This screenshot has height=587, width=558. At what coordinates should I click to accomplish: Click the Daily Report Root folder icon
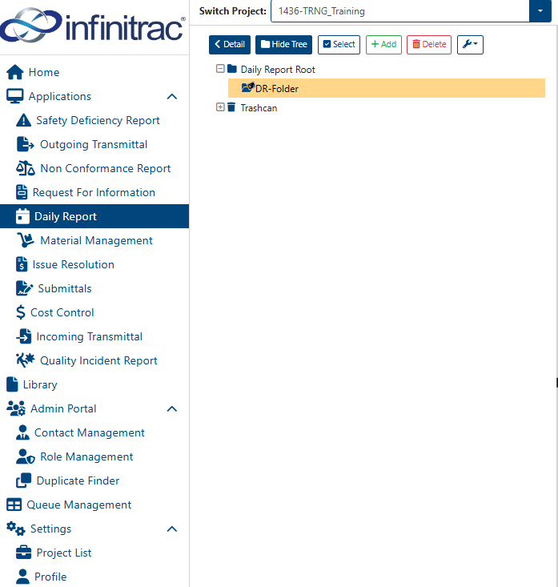[x=232, y=69]
